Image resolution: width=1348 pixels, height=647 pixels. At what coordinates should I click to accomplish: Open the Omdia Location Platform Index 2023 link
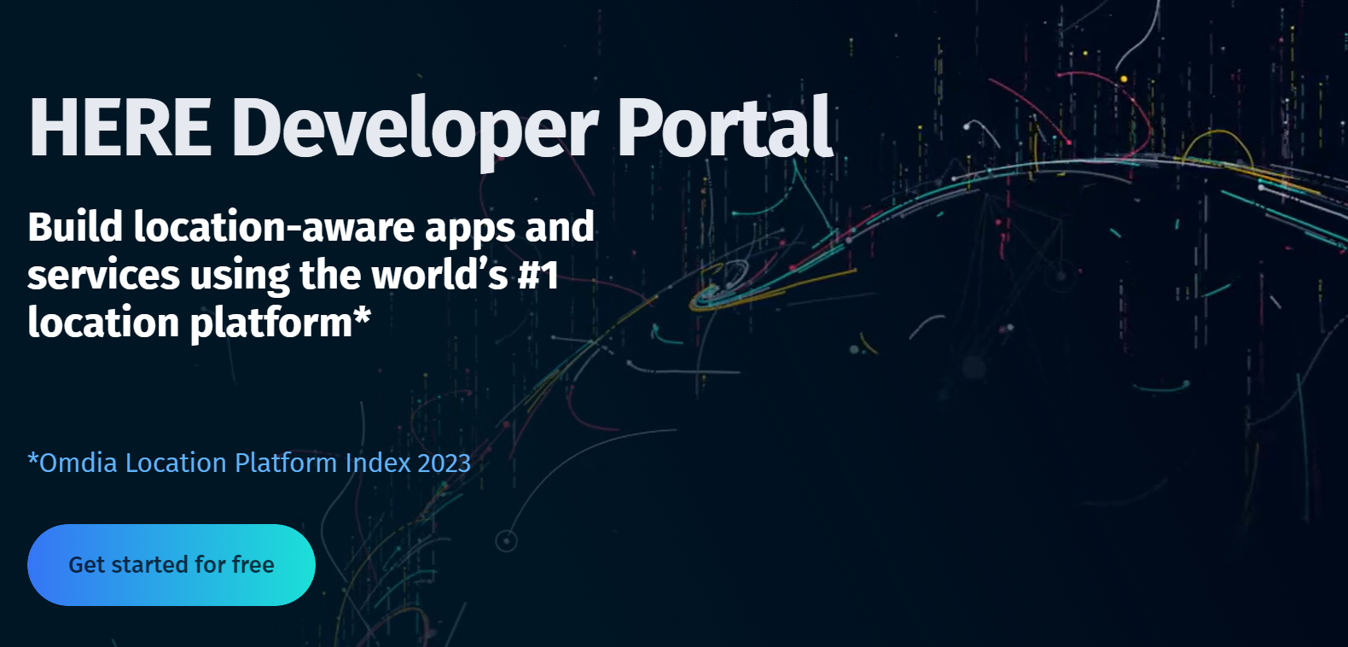(249, 463)
